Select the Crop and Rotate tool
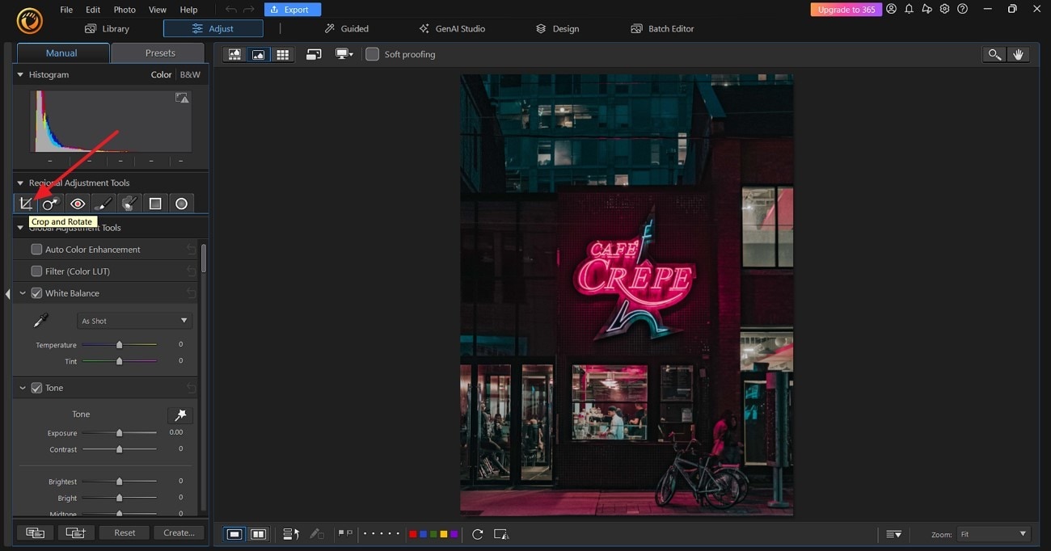The height and width of the screenshot is (551, 1051). pos(26,204)
